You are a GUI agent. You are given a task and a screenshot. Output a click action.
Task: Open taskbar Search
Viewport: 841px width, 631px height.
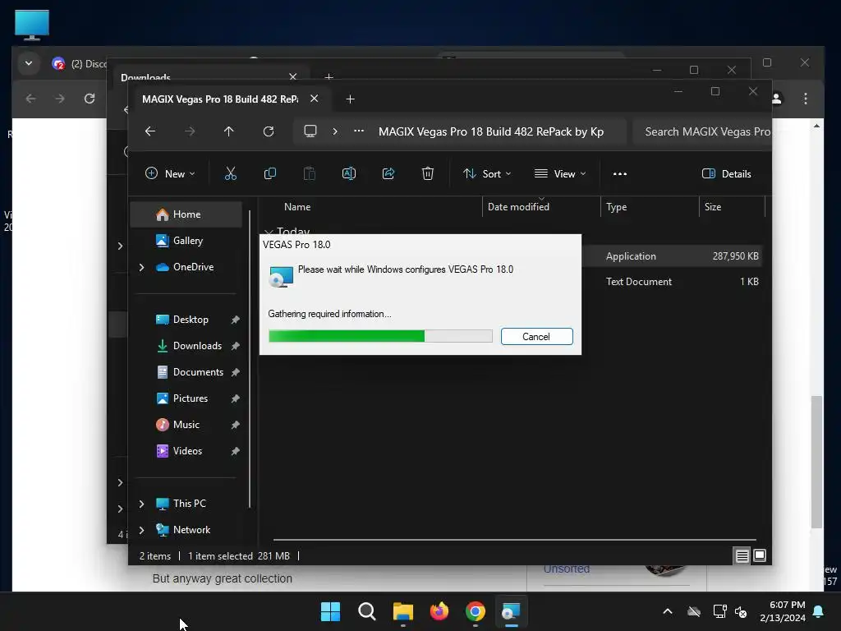pos(367,611)
